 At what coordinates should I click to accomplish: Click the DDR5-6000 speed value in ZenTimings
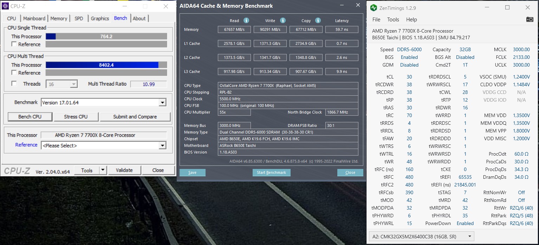[x=409, y=49]
